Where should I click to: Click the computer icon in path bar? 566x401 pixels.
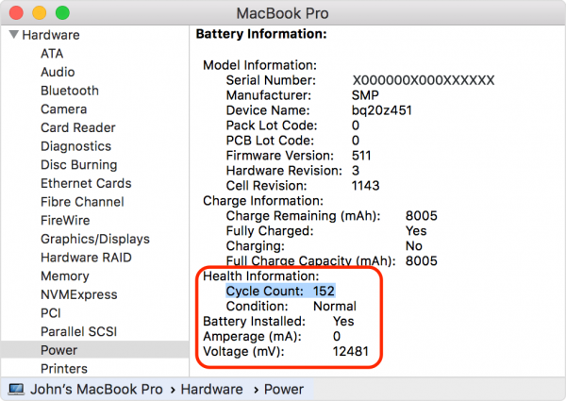16,389
